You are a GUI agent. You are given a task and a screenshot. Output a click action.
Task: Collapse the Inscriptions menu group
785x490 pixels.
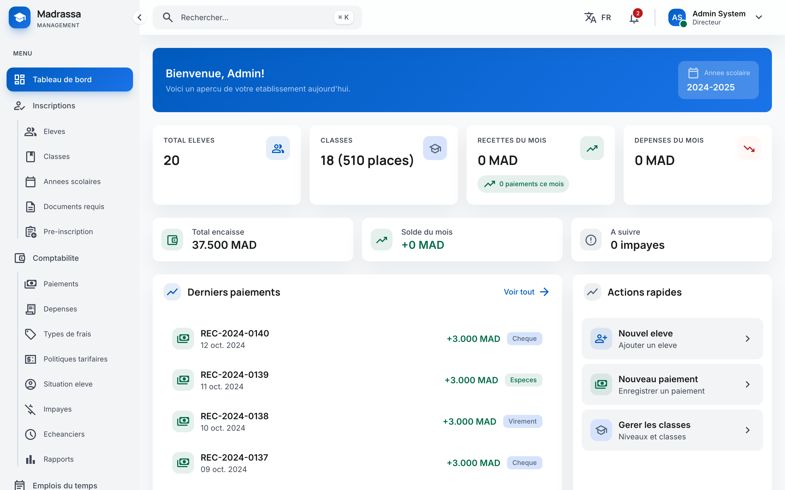pyautogui.click(x=54, y=106)
